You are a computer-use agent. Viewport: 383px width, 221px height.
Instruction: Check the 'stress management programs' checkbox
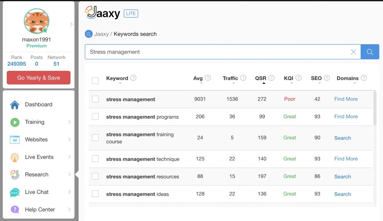click(x=95, y=117)
